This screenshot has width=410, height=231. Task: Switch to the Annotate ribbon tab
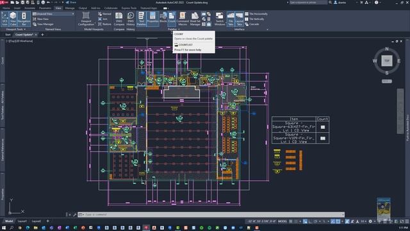(29, 8)
